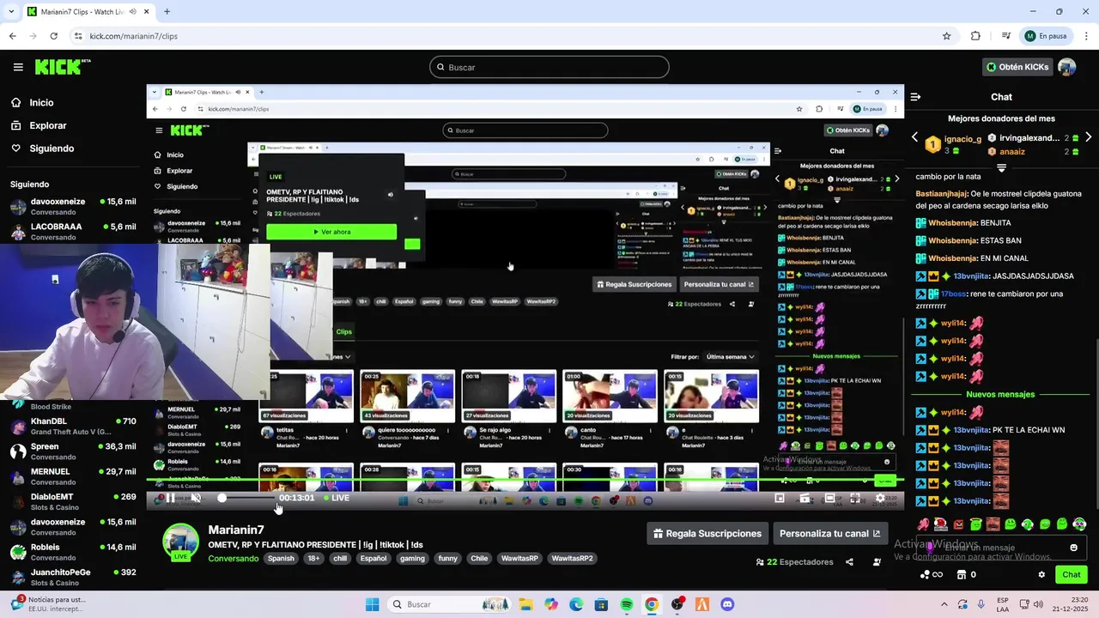The image size is (1099, 618).
Task: Jump to LIVE in the player
Action: pyautogui.click(x=336, y=498)
